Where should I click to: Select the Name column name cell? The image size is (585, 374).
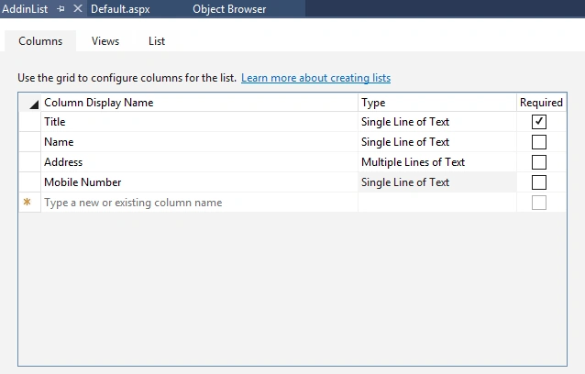[199, 142]
